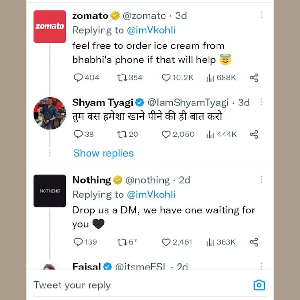Share the Nothing tweet

point(254,241)
